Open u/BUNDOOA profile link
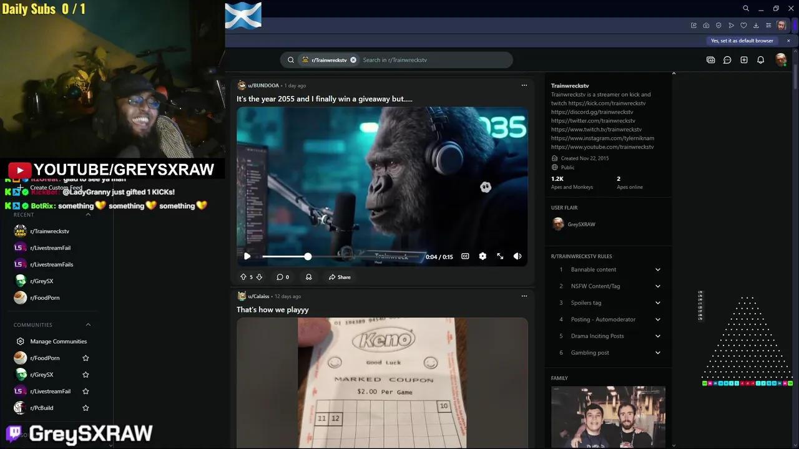 pos(263,85)
